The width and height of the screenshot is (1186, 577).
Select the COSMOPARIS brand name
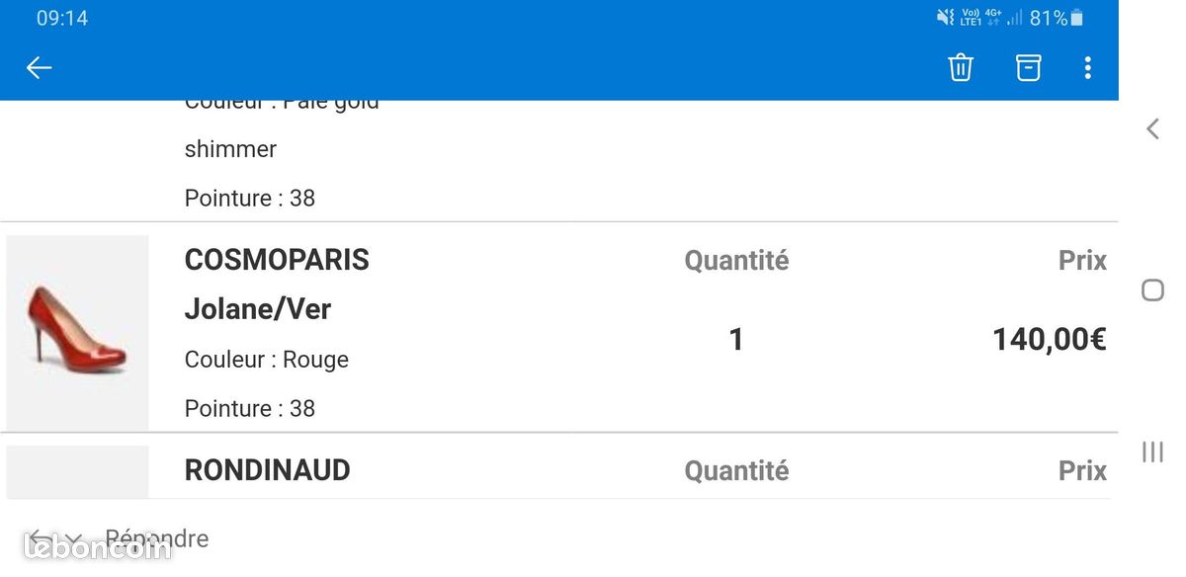click(x=277, y=260)
